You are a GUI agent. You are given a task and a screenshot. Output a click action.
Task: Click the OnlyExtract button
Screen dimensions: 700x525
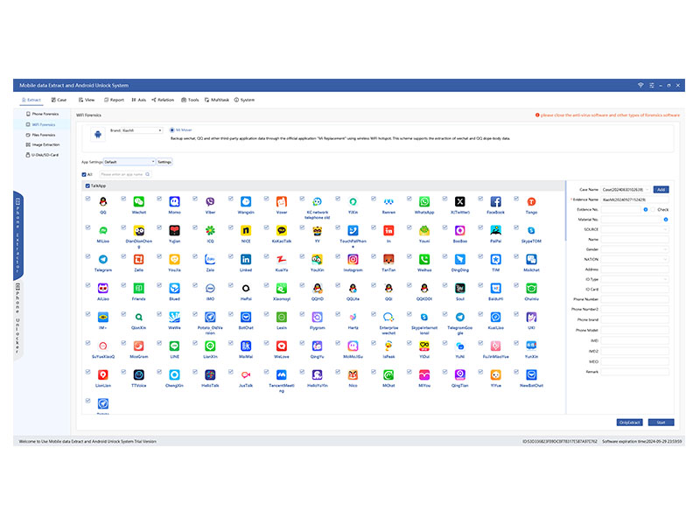pos(629,423)
